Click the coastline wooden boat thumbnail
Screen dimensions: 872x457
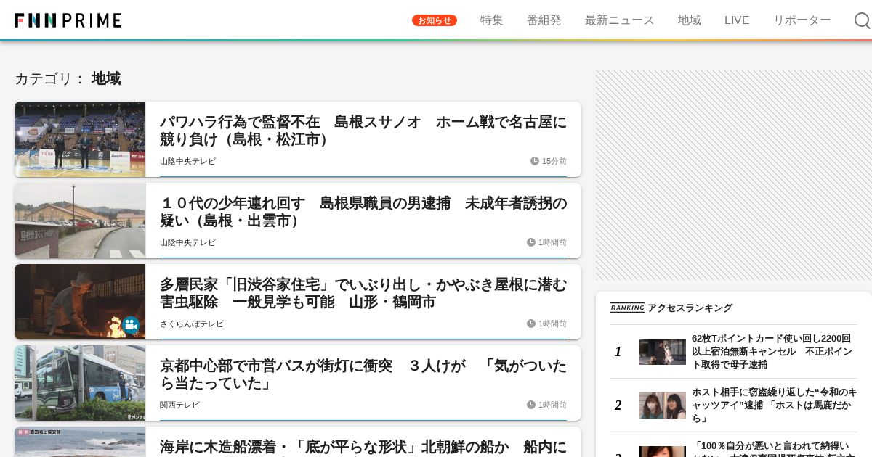click(80, 442)
